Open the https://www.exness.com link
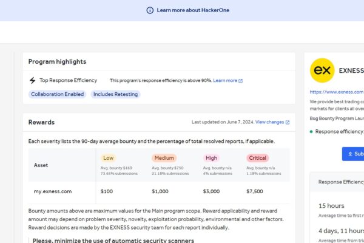The image size is (364, 243). point(337,92)
